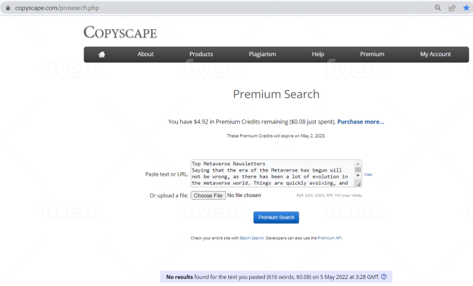Click the zoom magnifier icon in address bar
Image resolution: width=473 pixels, height=286 pixels.
click(x=438, y=8)
